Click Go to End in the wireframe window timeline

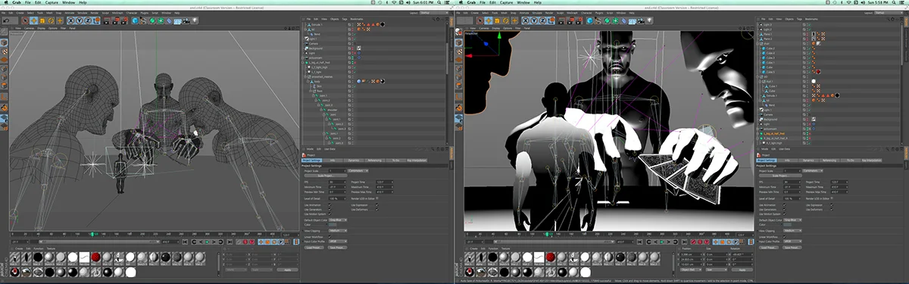(x=230, y=242)
